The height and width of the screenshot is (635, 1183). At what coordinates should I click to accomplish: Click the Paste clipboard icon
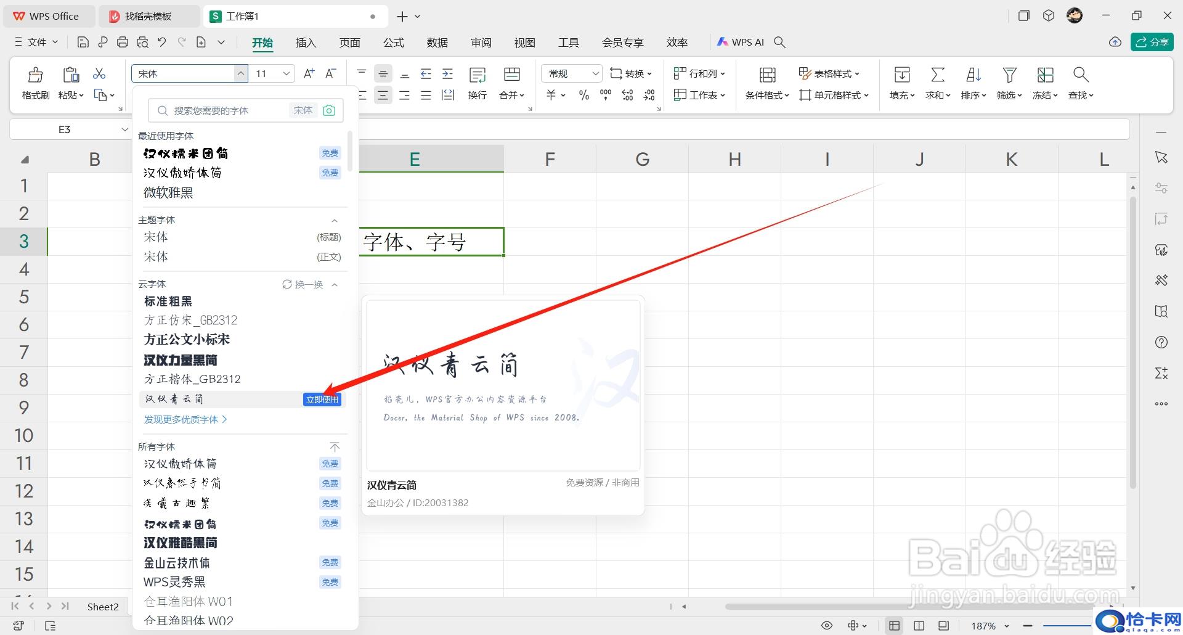[x=71, y=75]
